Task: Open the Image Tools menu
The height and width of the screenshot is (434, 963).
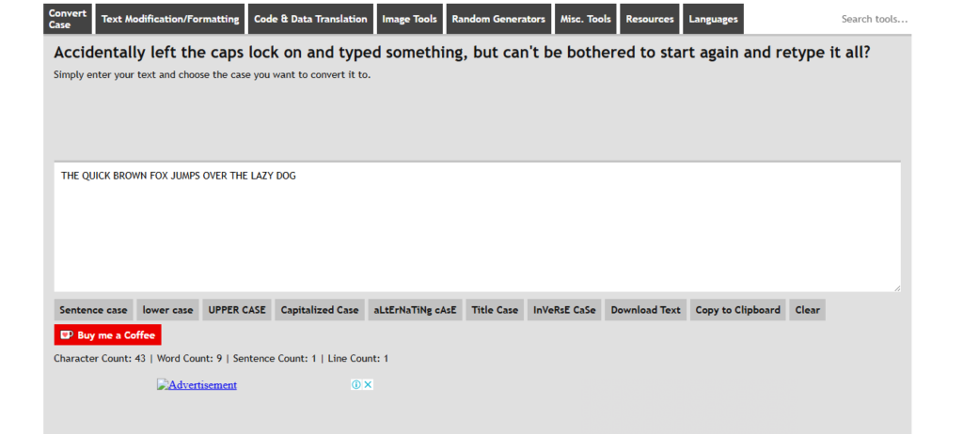Action: 410,19
